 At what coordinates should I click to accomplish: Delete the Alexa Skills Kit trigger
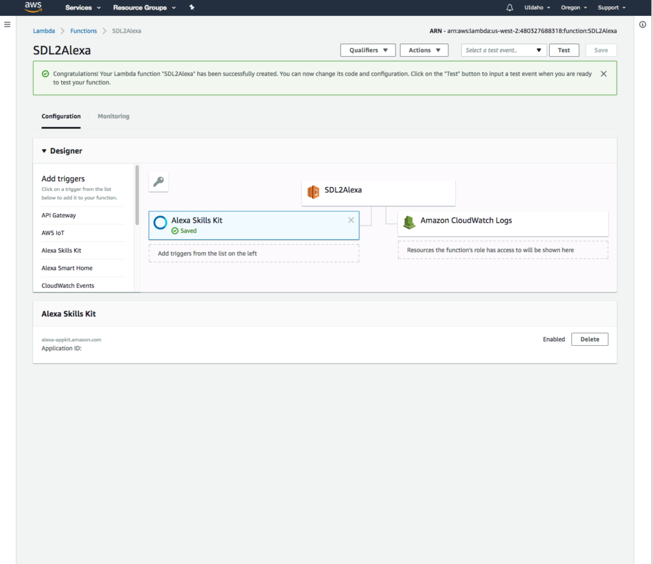coord(590,339)
